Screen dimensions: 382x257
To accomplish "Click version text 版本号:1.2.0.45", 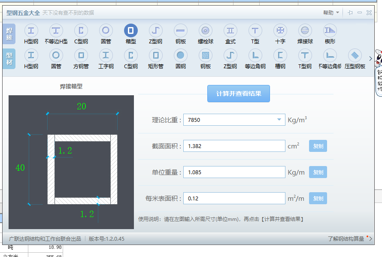I will coord(106,239).
